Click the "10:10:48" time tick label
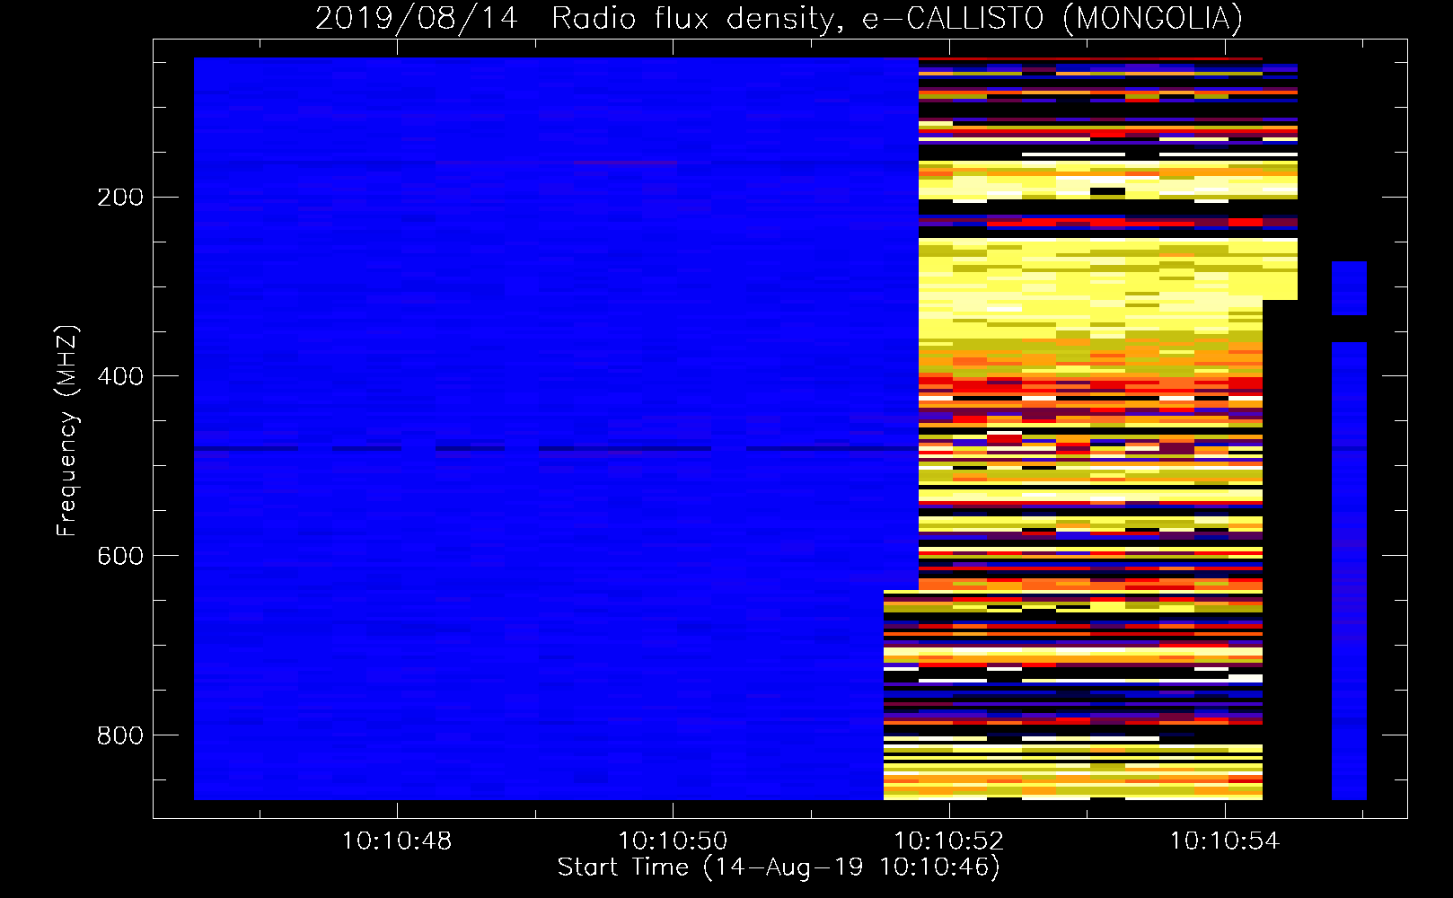 pyautogui.click(x=397, y=841)
